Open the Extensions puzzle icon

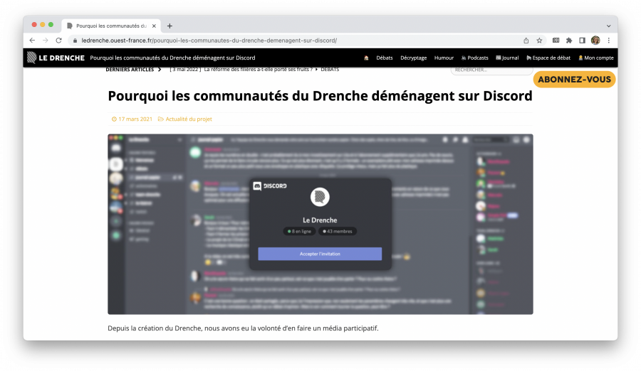click(x=569, y=41)
